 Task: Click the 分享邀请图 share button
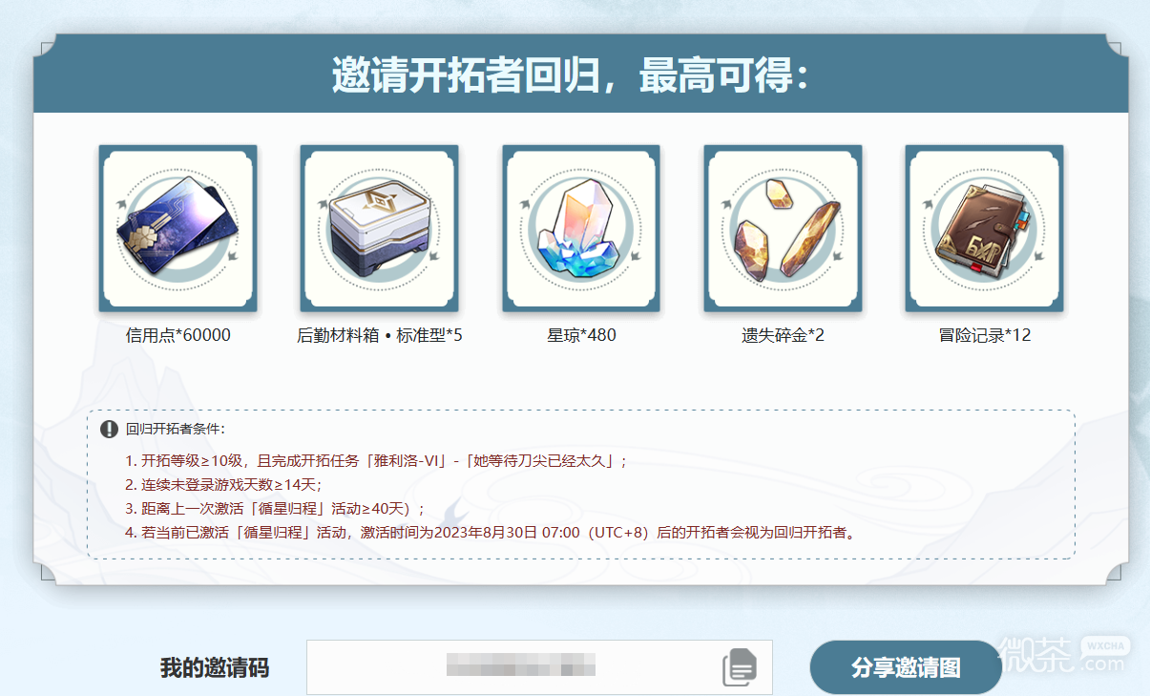(906, 667)
